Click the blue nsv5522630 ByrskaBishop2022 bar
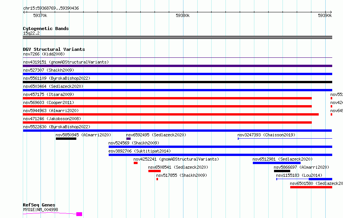 177,131
